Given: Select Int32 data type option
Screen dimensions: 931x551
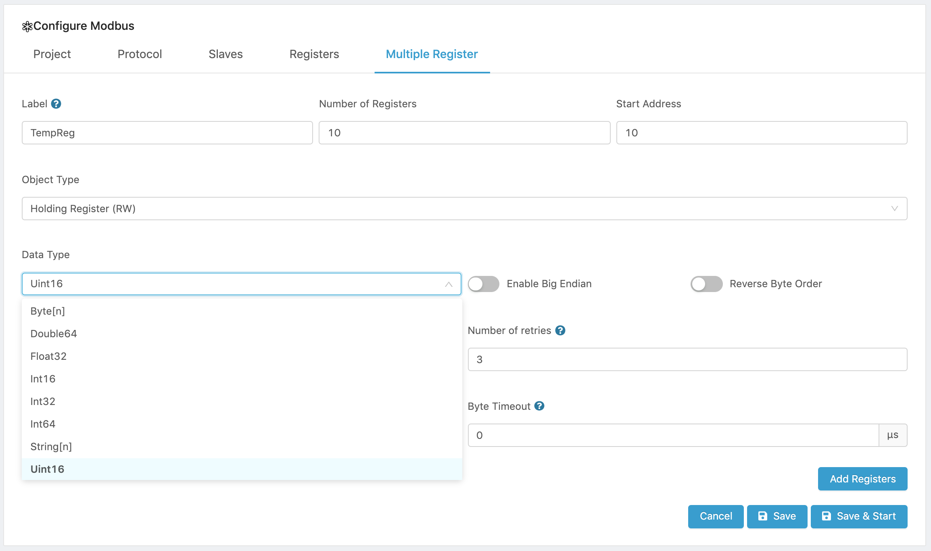Looking at the screenshot, I should (242, 401).
